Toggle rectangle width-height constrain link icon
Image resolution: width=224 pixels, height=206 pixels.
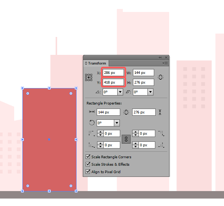coord(126,112)
